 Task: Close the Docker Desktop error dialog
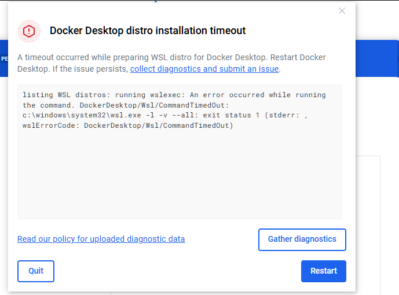[342, 10]
